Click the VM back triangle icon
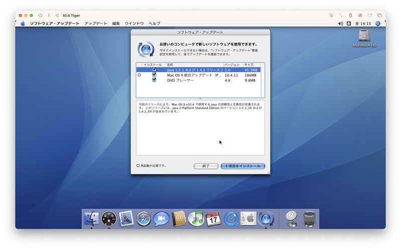The image size is (401, 249). pos(57,15)
